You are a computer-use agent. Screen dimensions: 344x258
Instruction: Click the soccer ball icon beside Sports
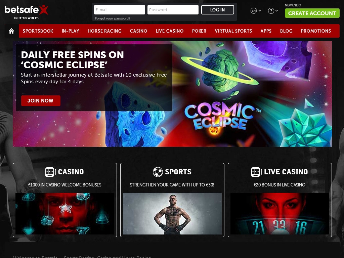point(158,172)
